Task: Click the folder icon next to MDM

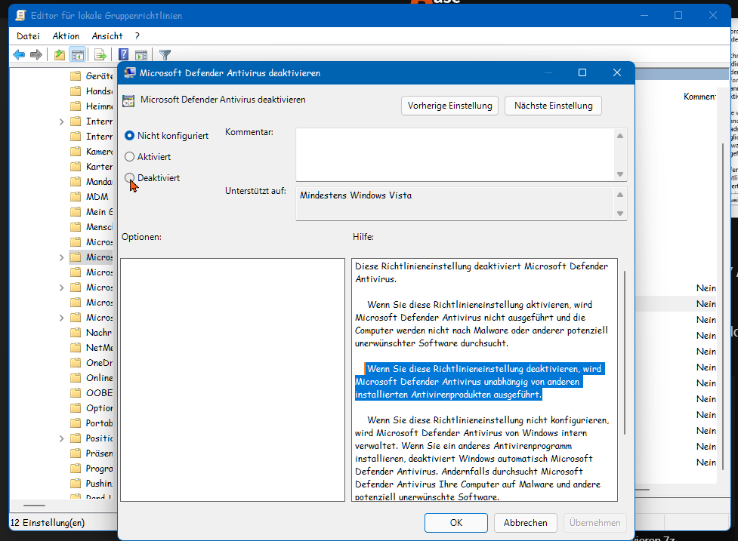Action: [76, 197]
